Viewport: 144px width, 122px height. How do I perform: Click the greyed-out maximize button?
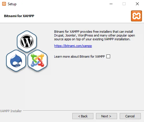[124, 4]
